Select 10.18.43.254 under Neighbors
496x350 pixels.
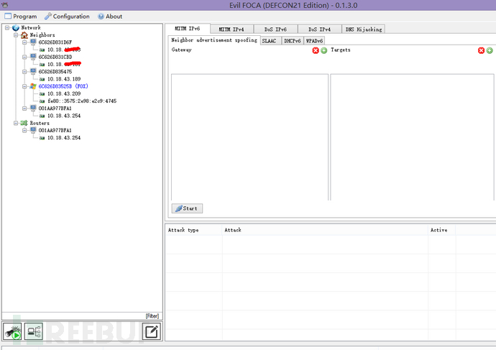pos(64,116)
